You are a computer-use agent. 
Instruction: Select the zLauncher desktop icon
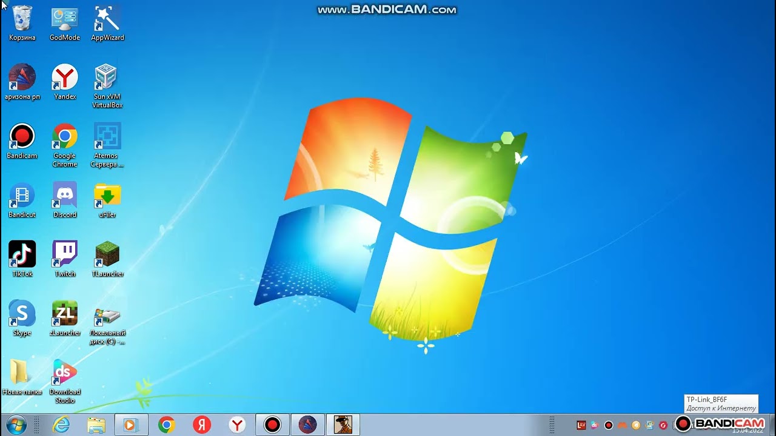click(65, 319)
